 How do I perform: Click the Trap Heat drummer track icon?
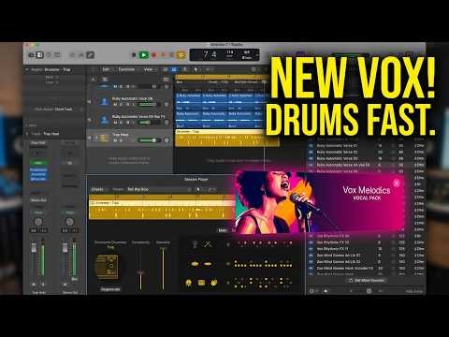click(x=105, y=138)
